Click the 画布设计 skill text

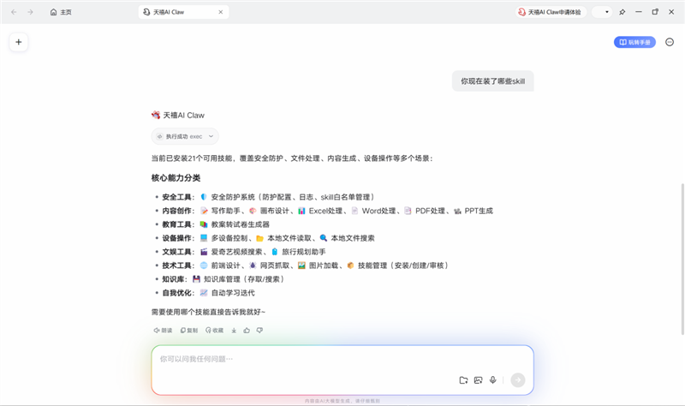coord(275,211)
